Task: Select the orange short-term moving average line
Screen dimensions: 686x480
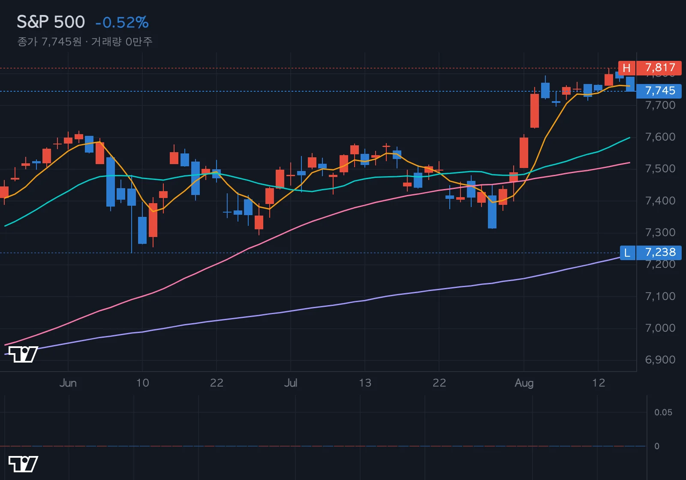Action: 545,138
